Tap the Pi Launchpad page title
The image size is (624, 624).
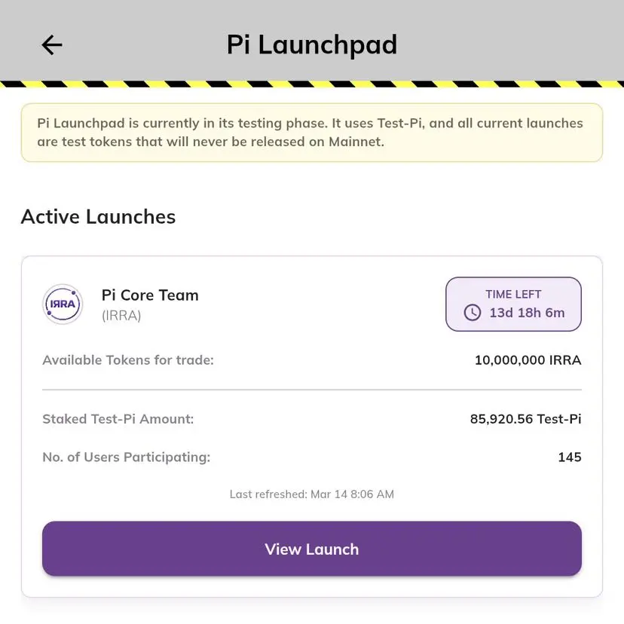312,45
